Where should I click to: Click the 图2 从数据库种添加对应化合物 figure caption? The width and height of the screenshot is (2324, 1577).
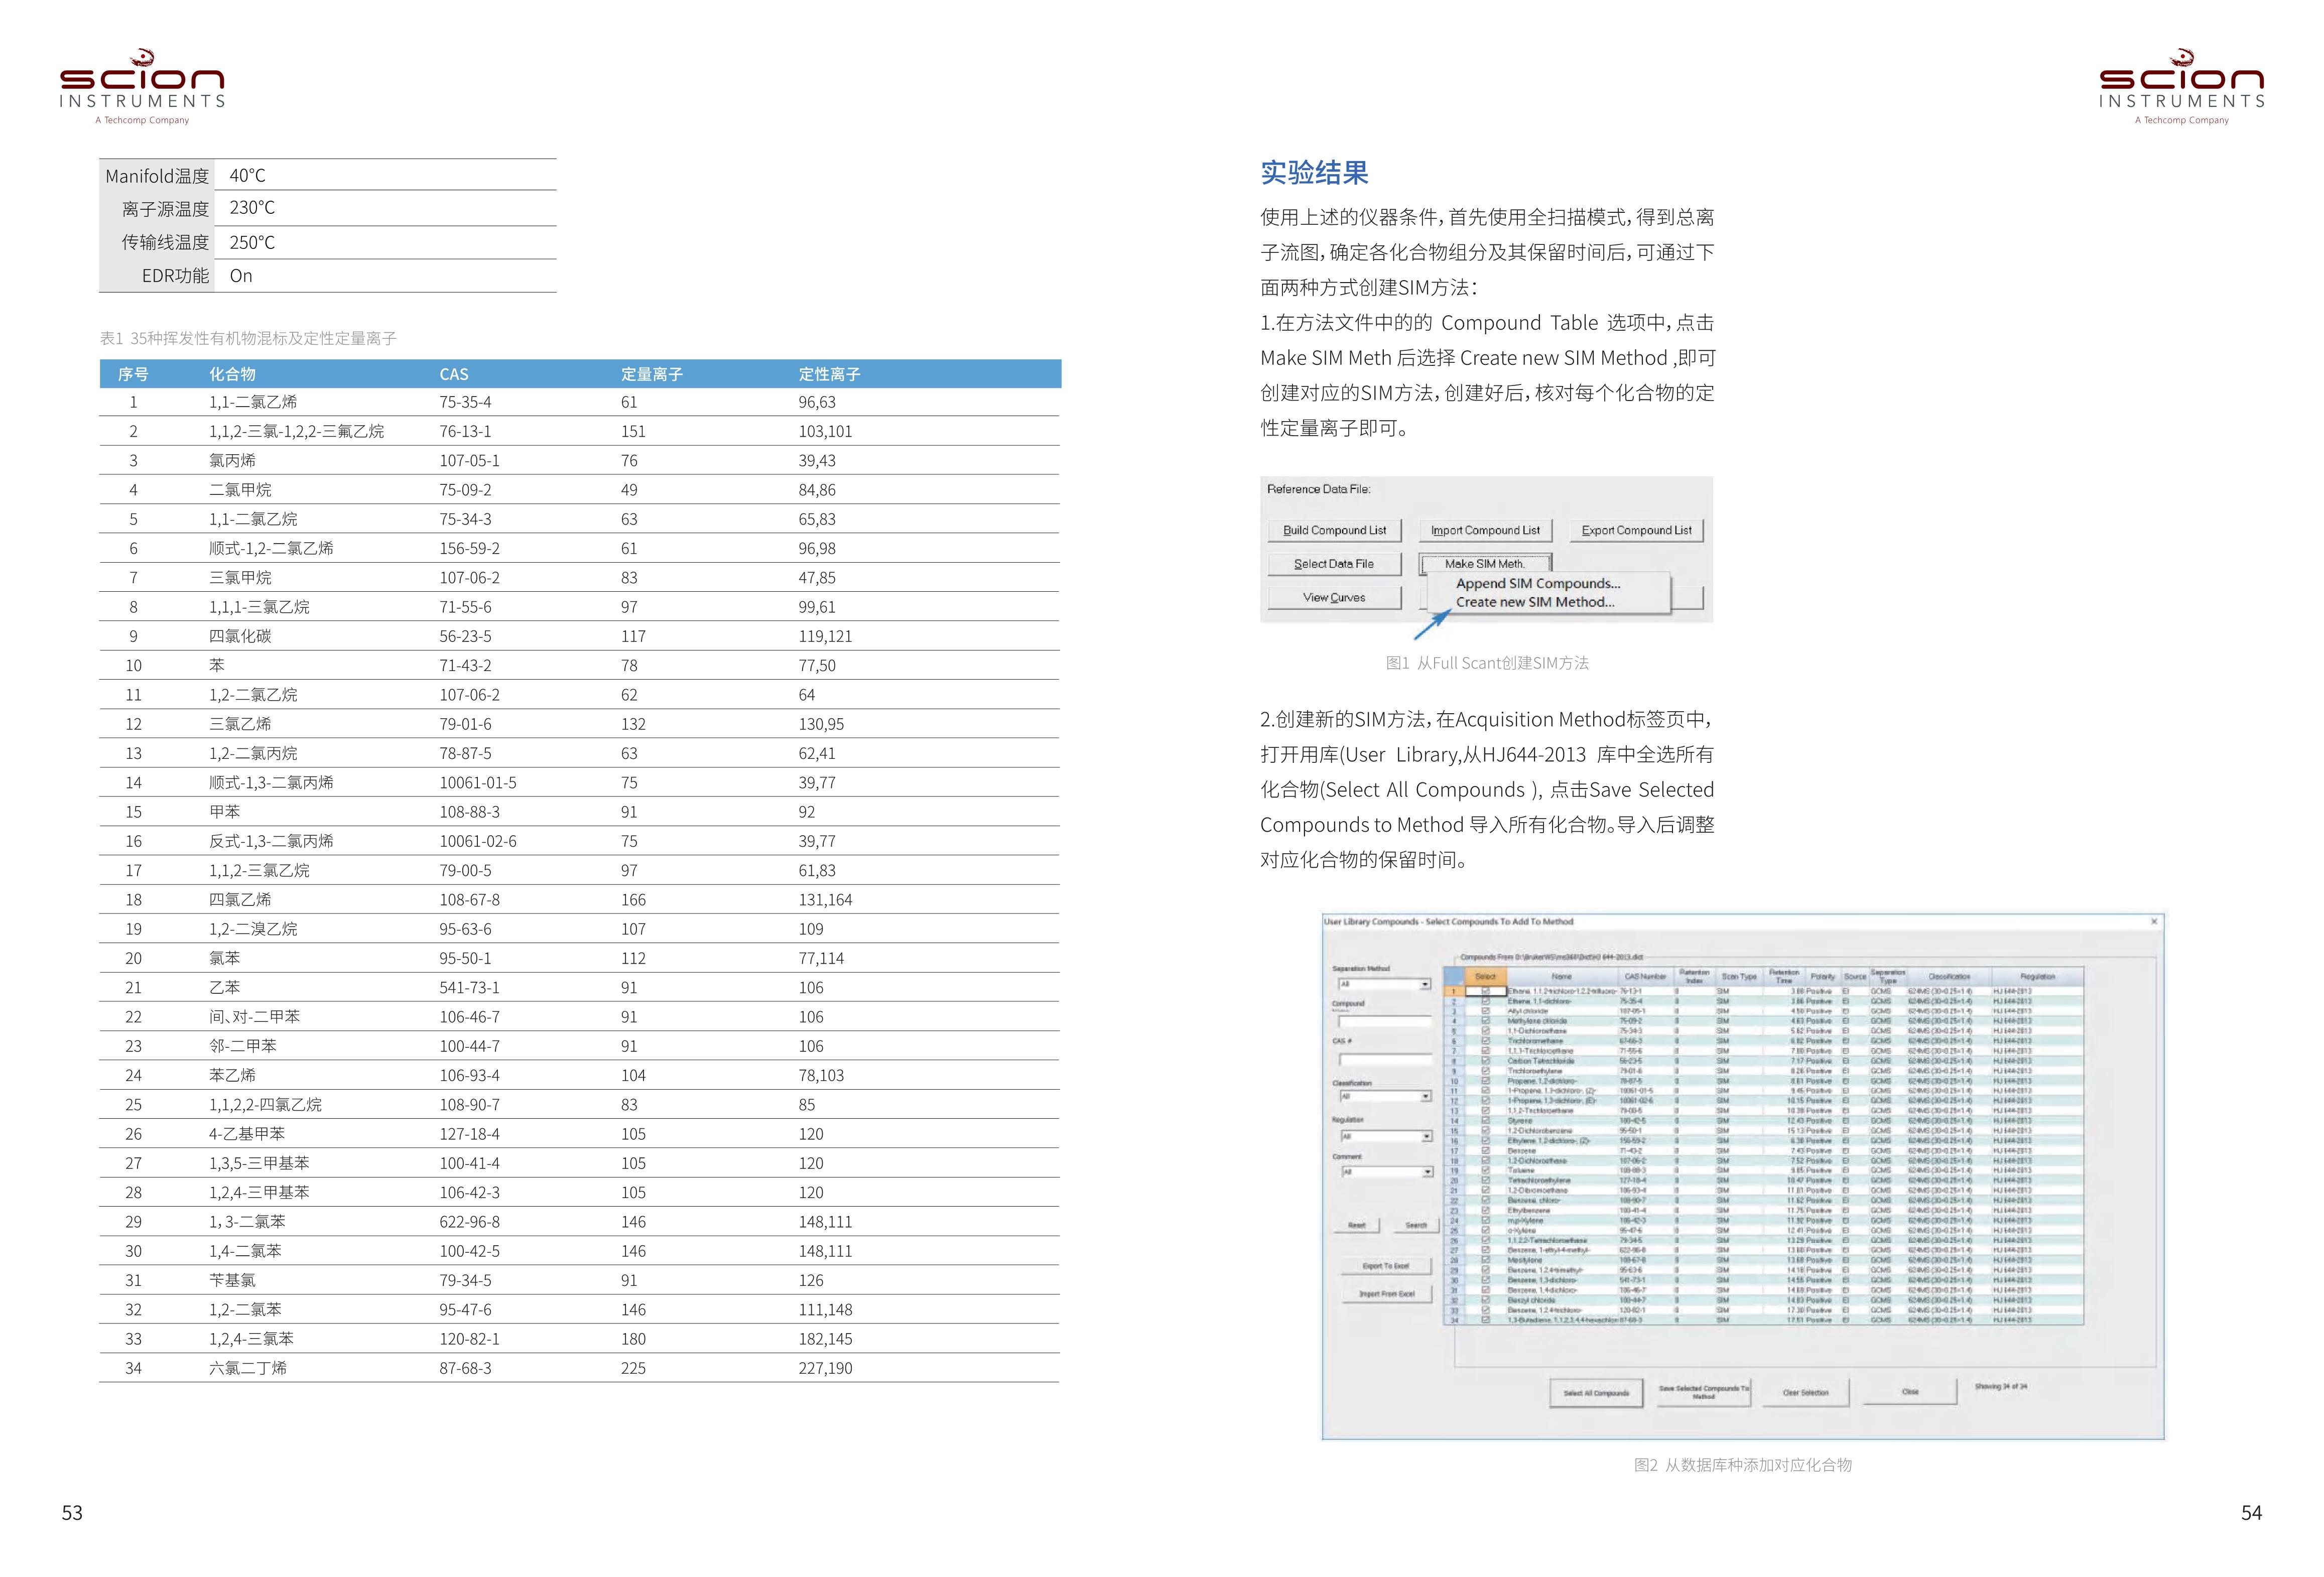coord(1742,1465)
